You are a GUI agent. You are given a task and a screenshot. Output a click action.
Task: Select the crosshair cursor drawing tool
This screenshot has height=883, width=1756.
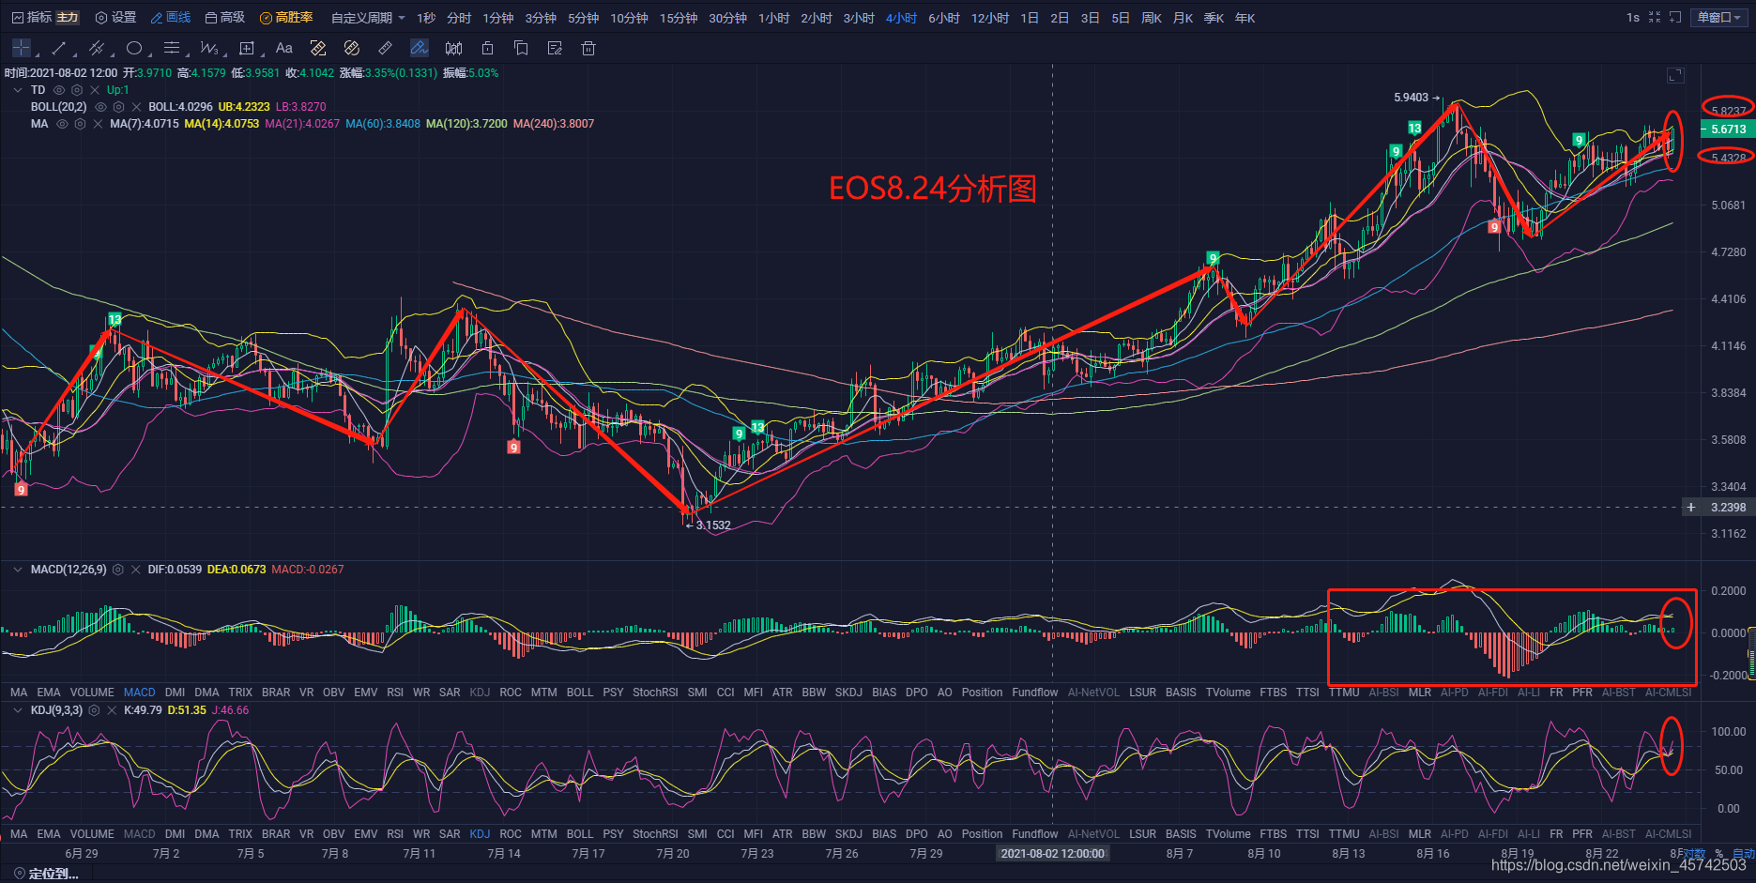coord(21,48)
